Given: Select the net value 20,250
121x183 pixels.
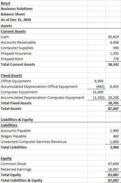Looking at the screenshot, I should 114,97.
